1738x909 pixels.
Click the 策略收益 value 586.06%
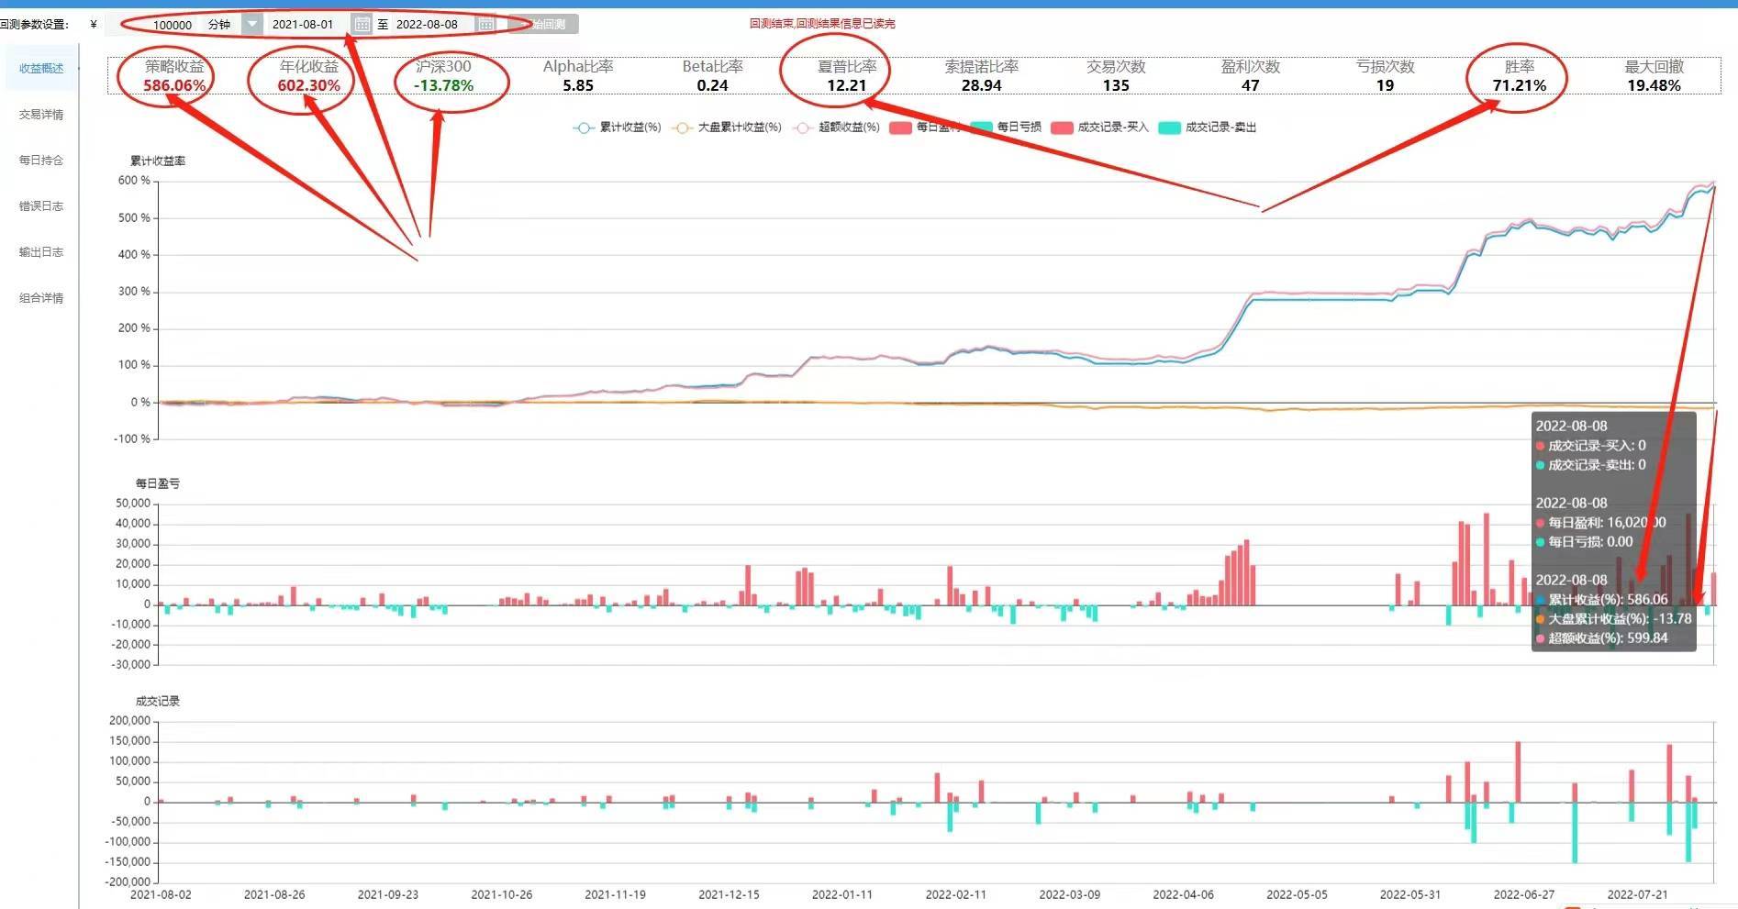click(174, 85)
